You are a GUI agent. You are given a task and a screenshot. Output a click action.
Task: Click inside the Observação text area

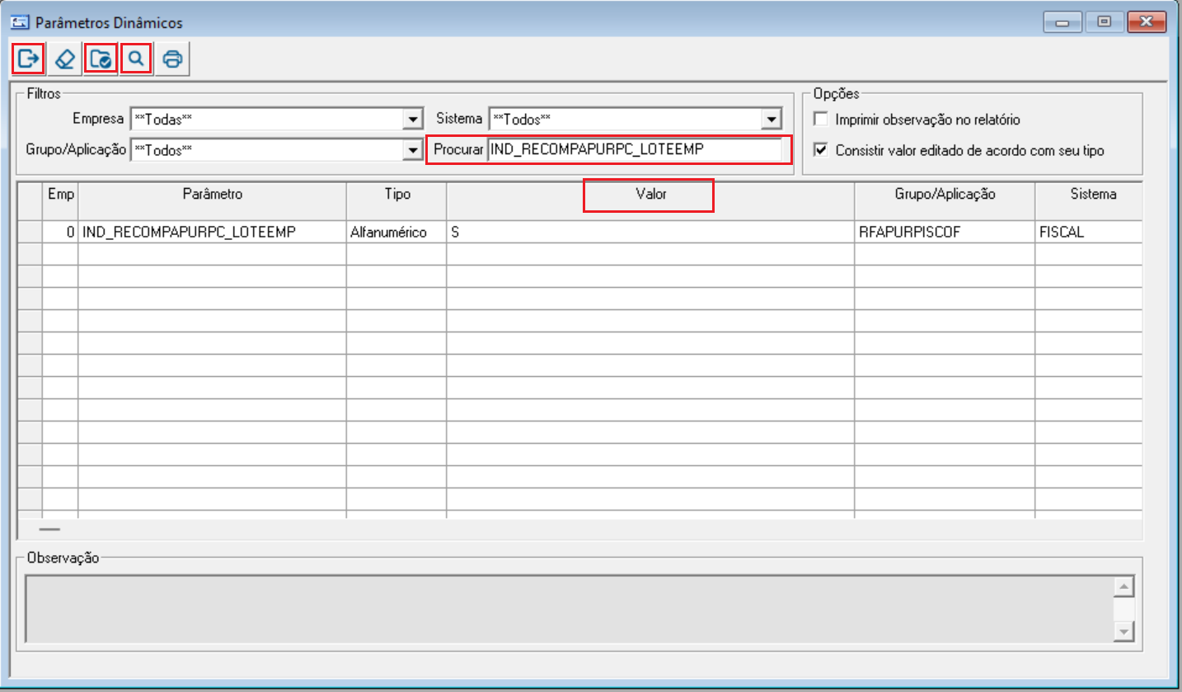569,609
